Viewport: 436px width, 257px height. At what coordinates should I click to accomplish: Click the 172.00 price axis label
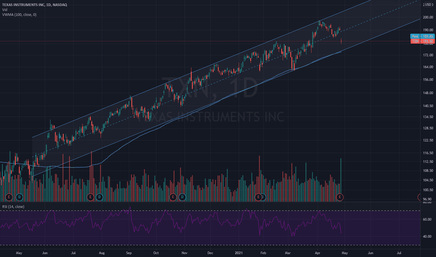[428, 55]
